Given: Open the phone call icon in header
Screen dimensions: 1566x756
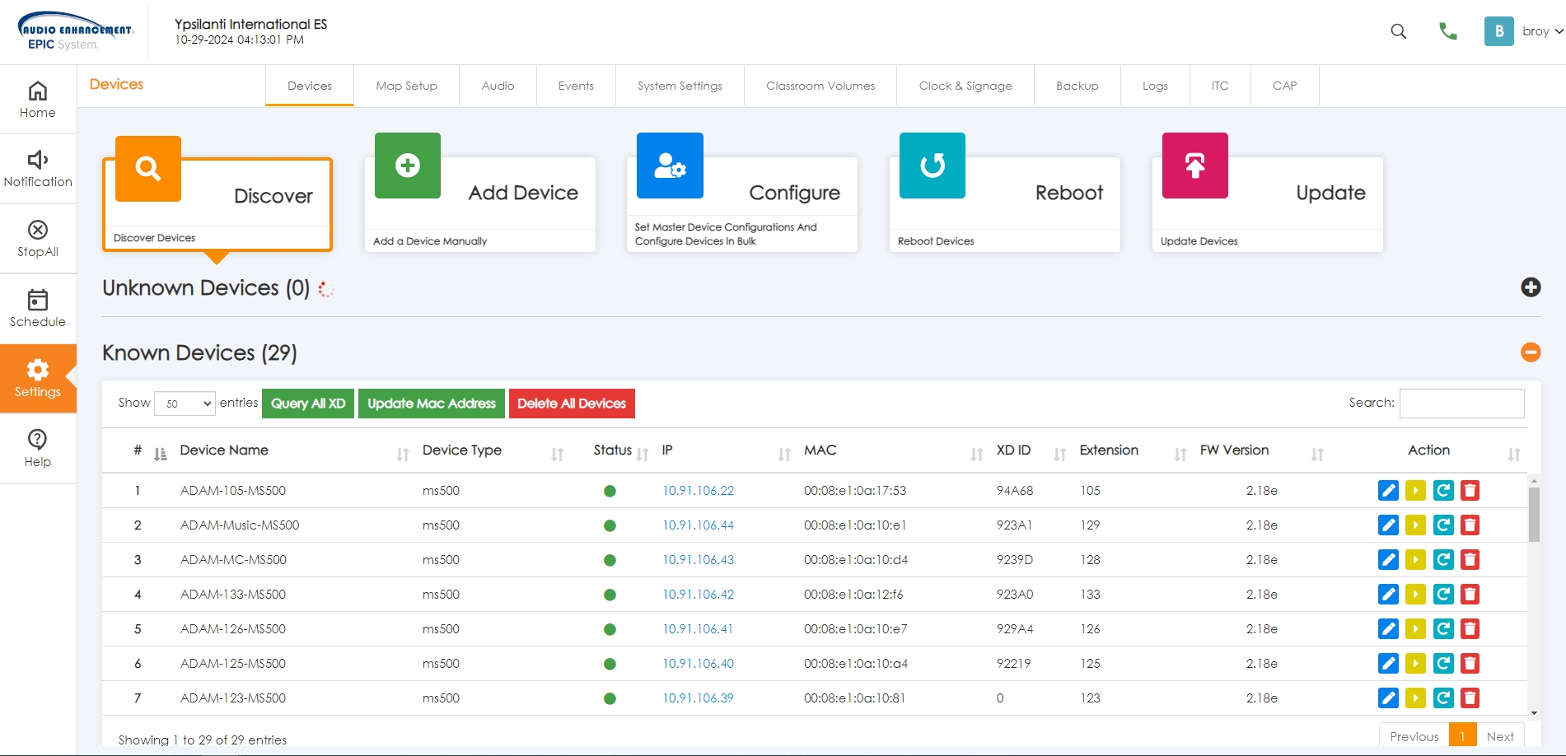Looking at the screenshot, I should [x=1447, y=31].
